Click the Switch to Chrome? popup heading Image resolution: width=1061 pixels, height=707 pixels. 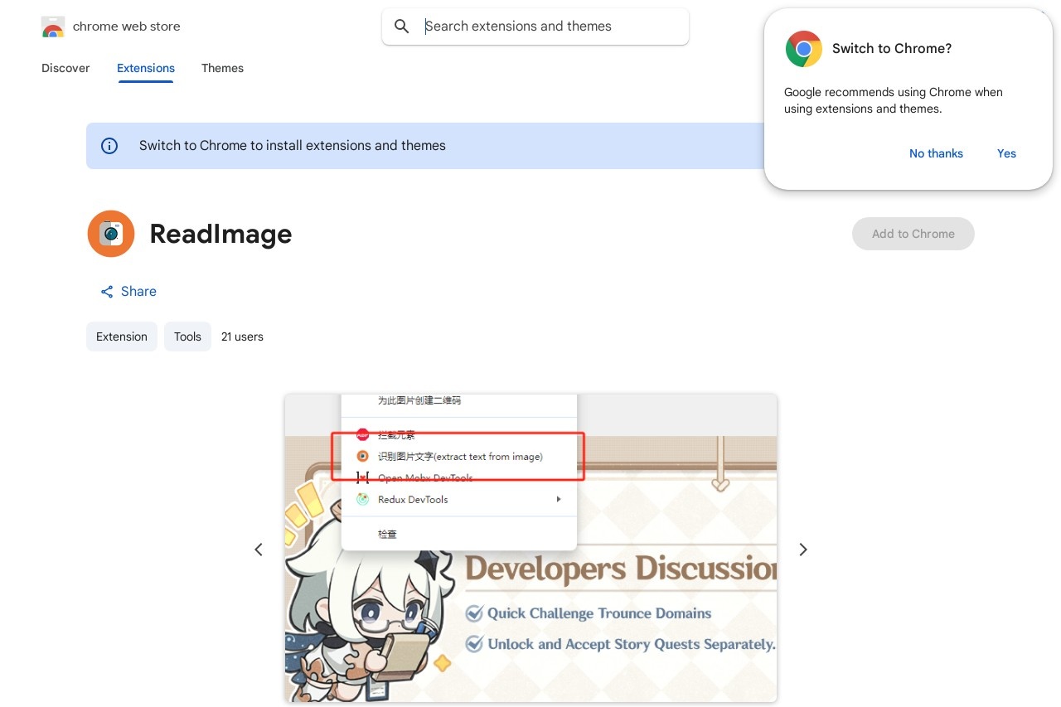pos(892,49)
